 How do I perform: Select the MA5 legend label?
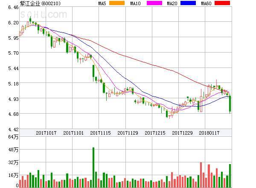(x=102, y=3)
